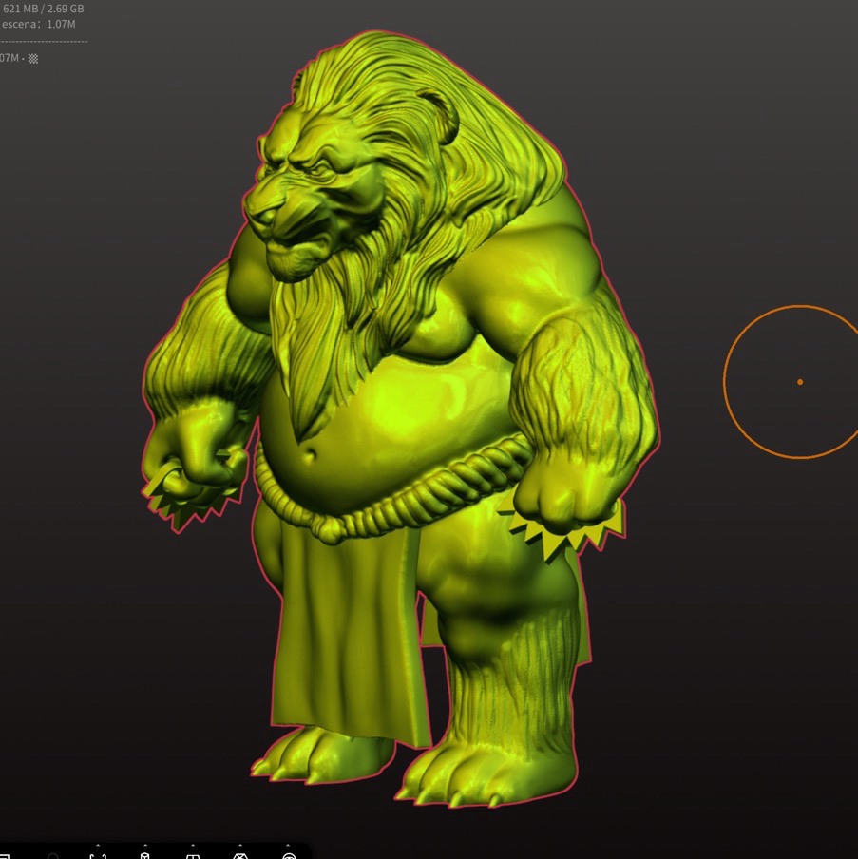Image resolution: width=858 pixels, height=859 pixels.
Task: Click the 621 MB / 2.69 GB memory readout
Action: (43, 8)
